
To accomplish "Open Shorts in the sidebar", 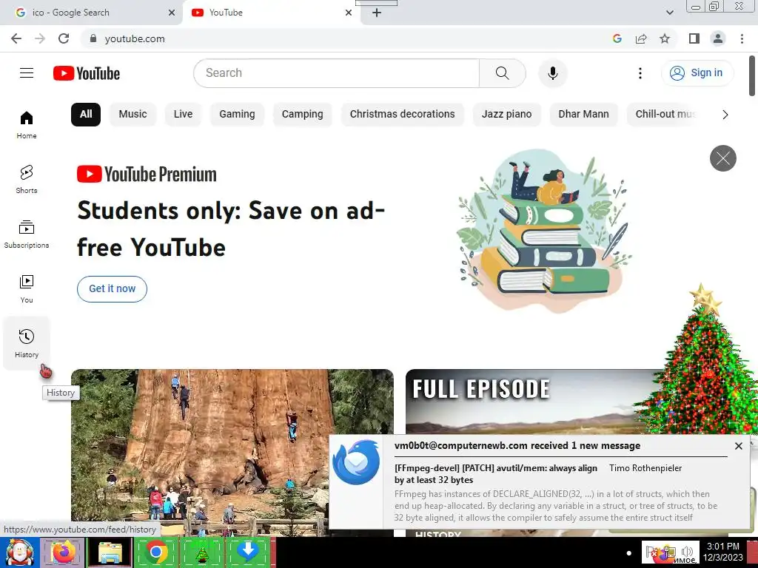I will 27,179.
